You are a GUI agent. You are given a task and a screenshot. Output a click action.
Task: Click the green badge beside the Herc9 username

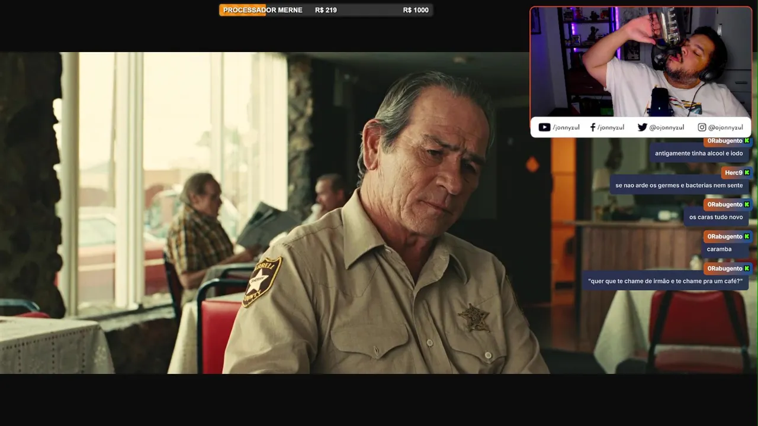(x=747, y=173)
